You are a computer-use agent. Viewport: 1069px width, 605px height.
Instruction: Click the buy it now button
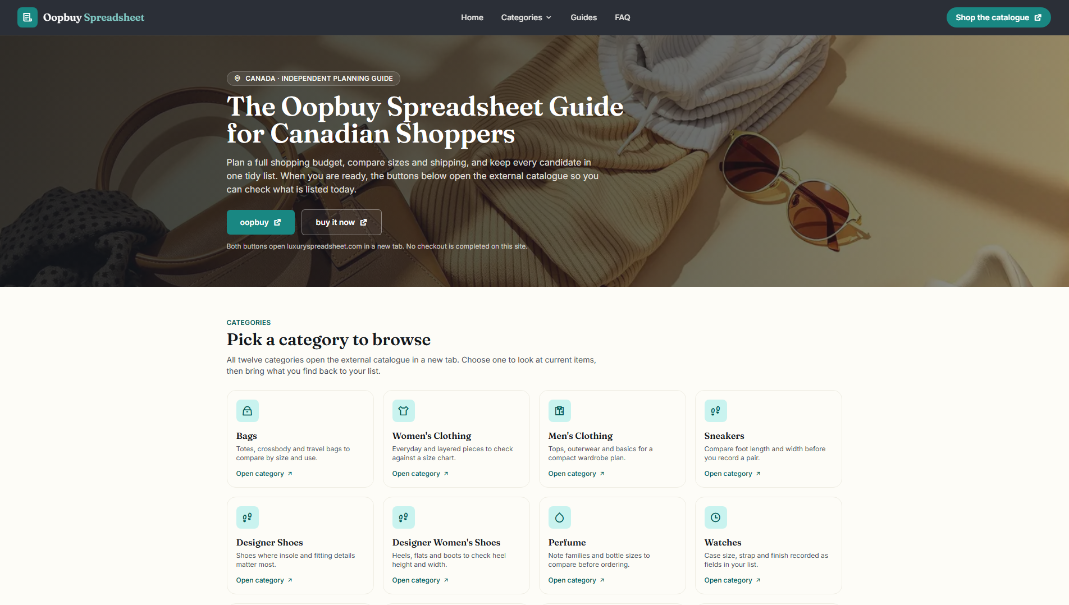click(341, 222)
